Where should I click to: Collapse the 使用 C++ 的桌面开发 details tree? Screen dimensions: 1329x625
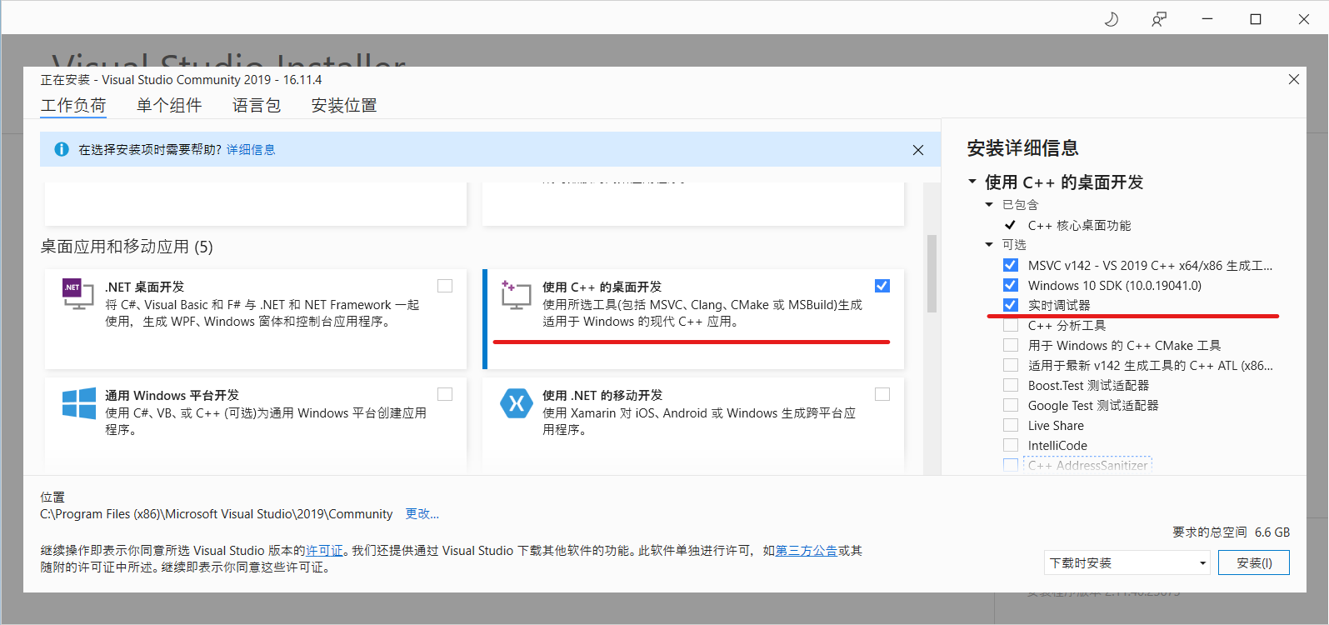(x=972, y=182)
